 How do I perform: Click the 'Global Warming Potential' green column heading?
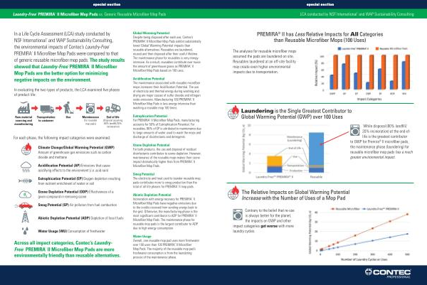[151, 33]
